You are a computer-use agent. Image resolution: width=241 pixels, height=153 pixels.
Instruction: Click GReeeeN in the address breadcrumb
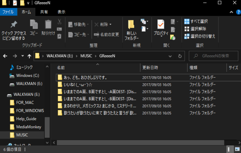coord(107,56)
